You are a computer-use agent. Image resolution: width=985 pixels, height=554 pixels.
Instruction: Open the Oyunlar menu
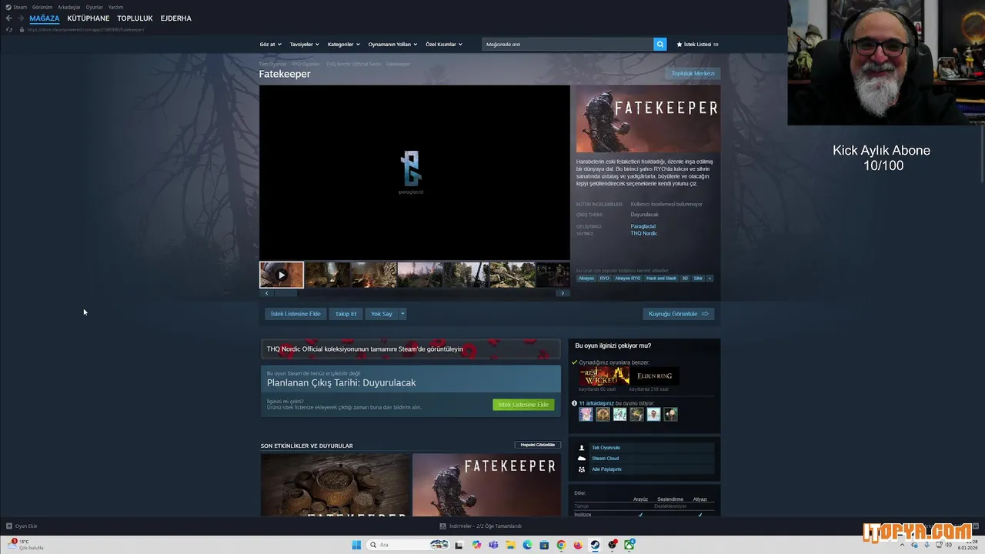coord(95,7)
